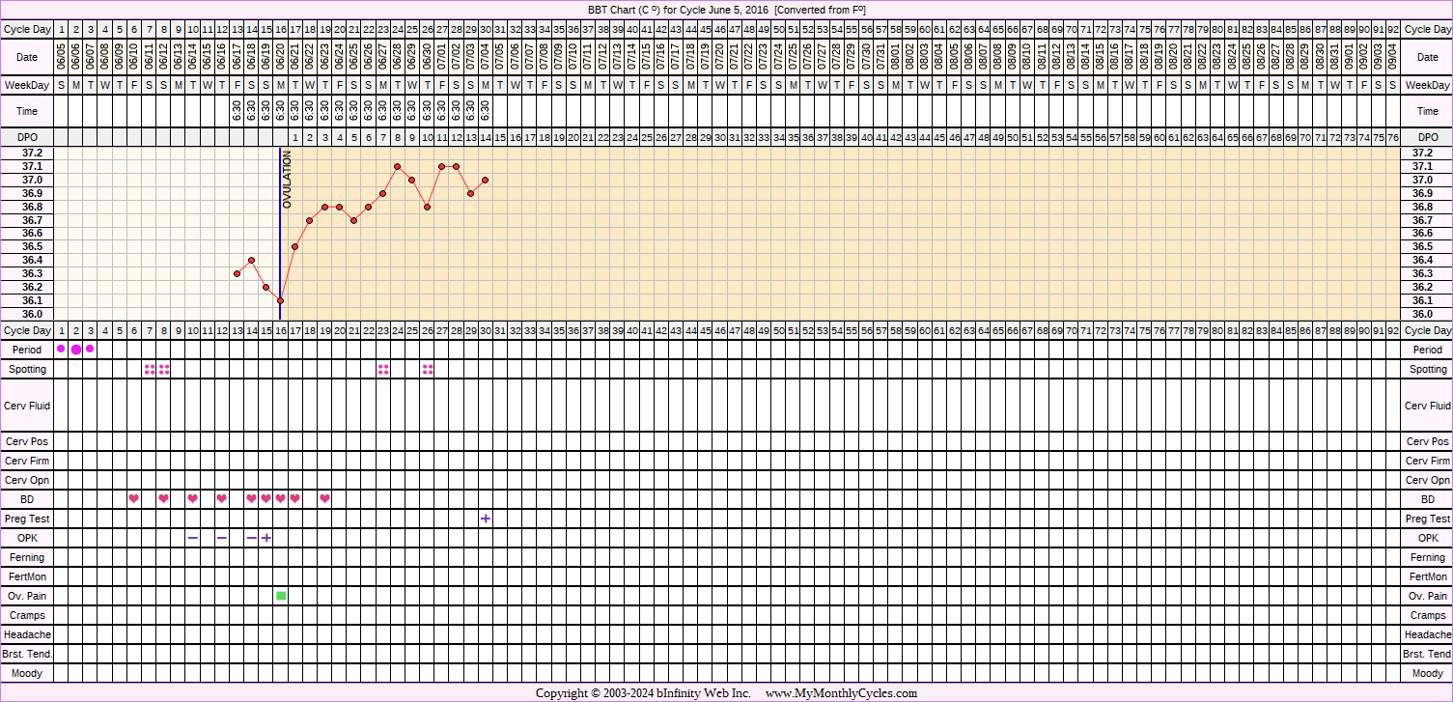Select the left Cerv Fluid row label
Viewport: 1453px width, 702px height.
pos(27,407)
